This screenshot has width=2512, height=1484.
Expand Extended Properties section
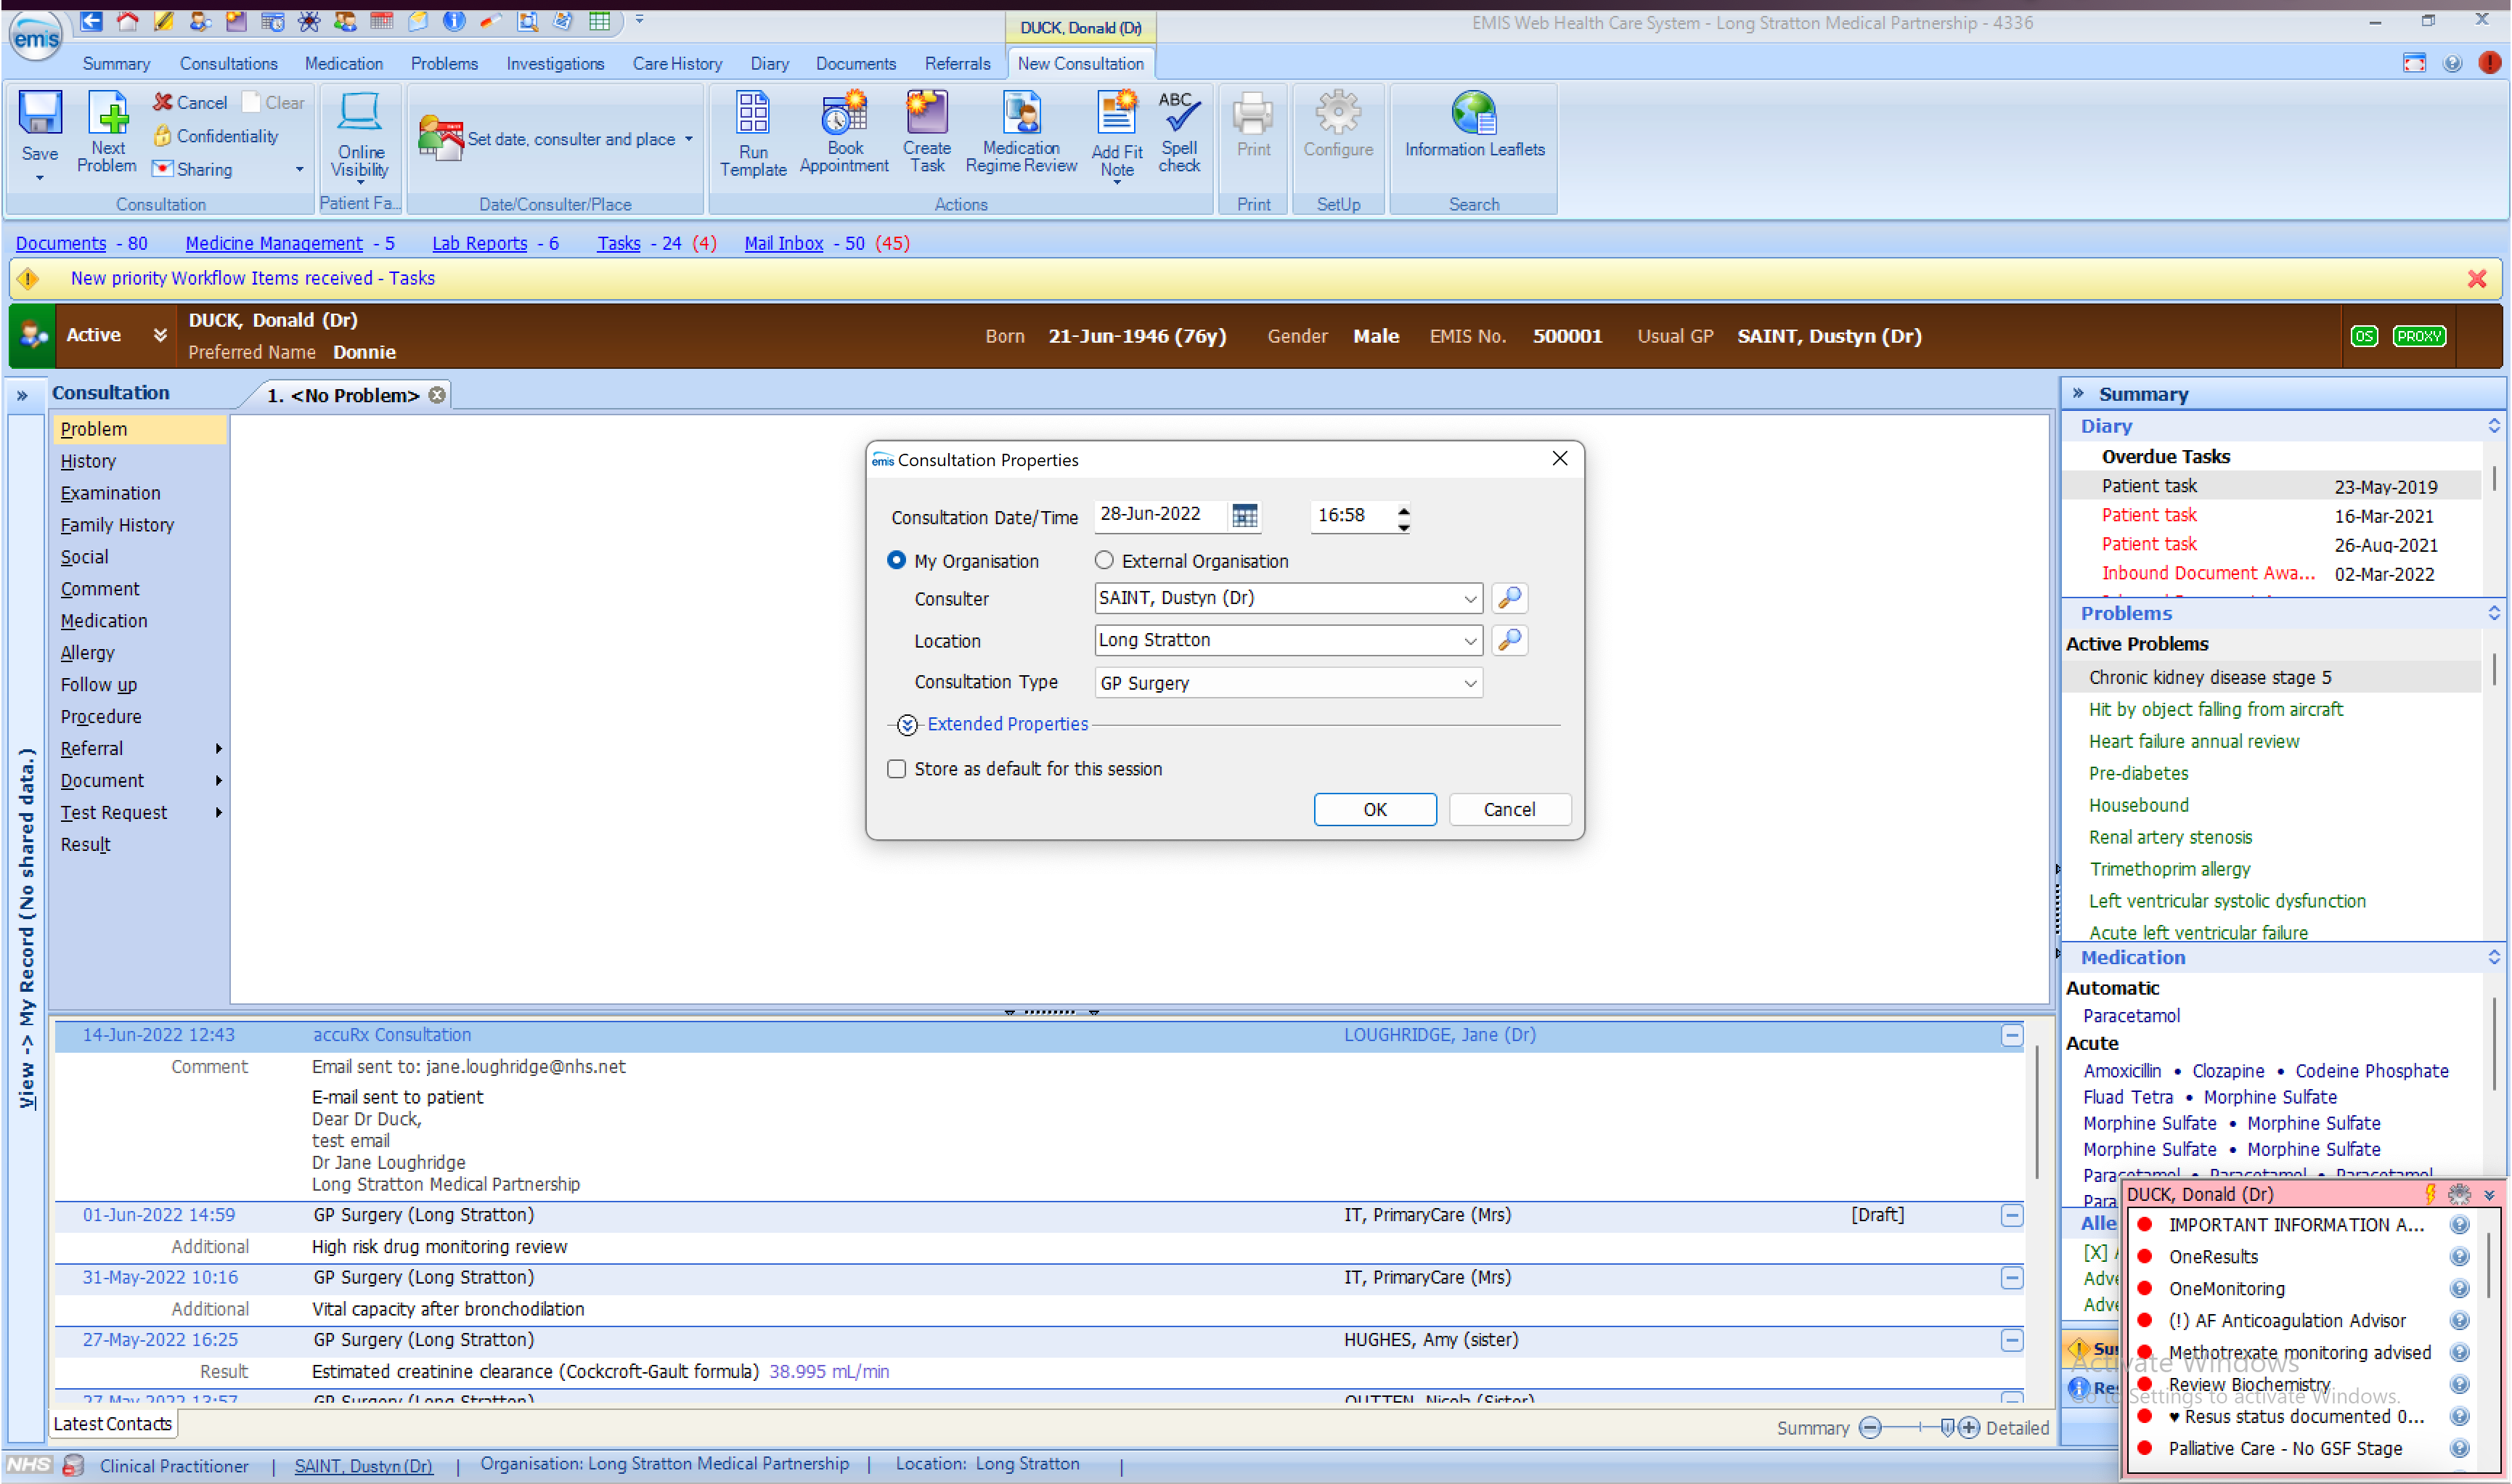coord(907,725)
